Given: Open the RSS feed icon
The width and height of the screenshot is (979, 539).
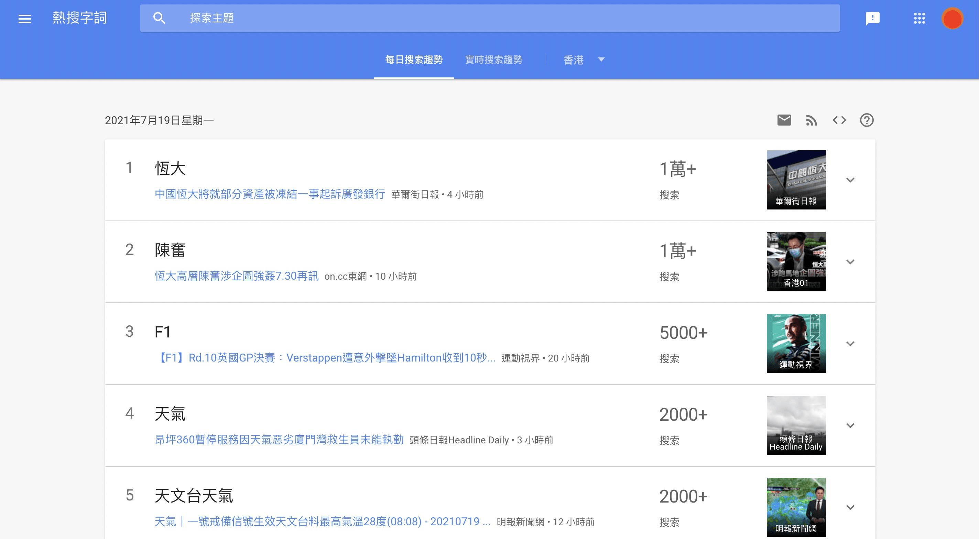Looking at the screenshot, I should pos(812,120).
